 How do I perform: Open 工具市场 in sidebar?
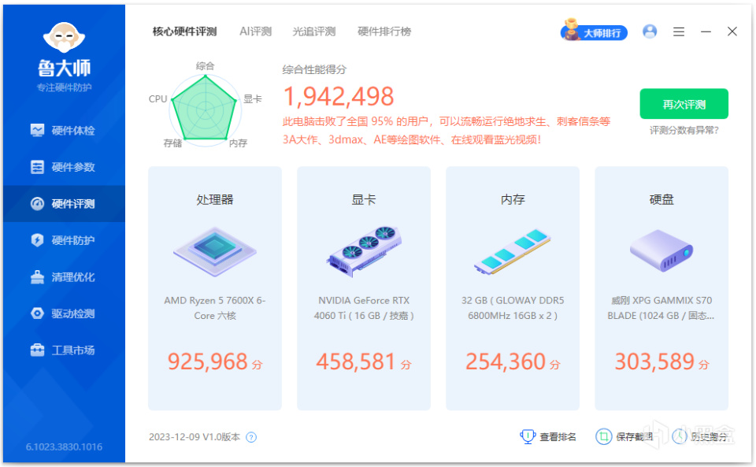click(x=64, y=350)
